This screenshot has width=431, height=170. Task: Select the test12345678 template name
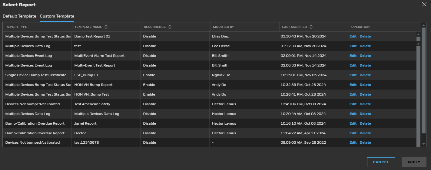pos(87,142)
